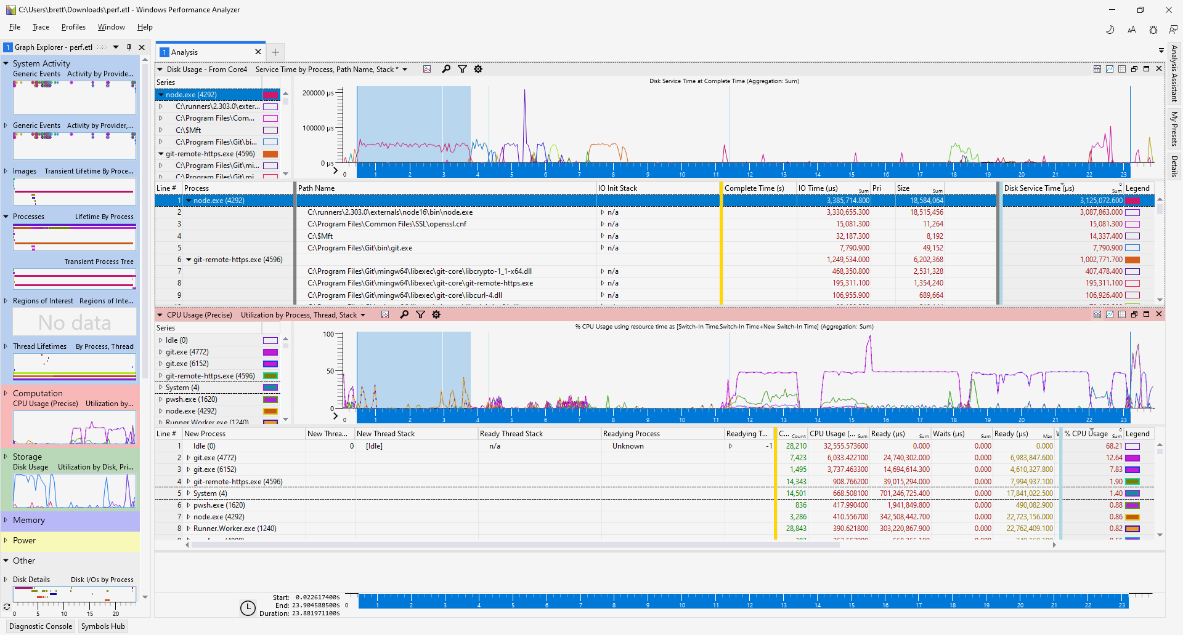Image resolution: width=1183 pixels, height=635 pixels.
Task: Add a new analysis tab
Action: (275, 52)
